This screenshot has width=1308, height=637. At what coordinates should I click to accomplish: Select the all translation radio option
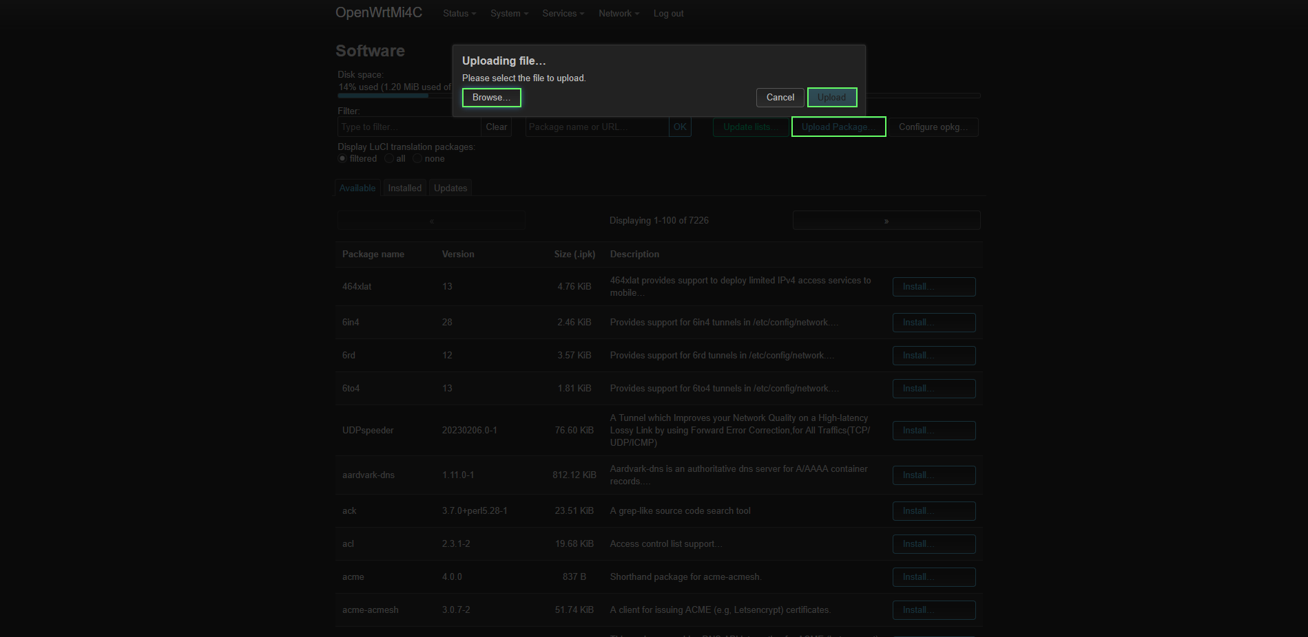[389, 159]
